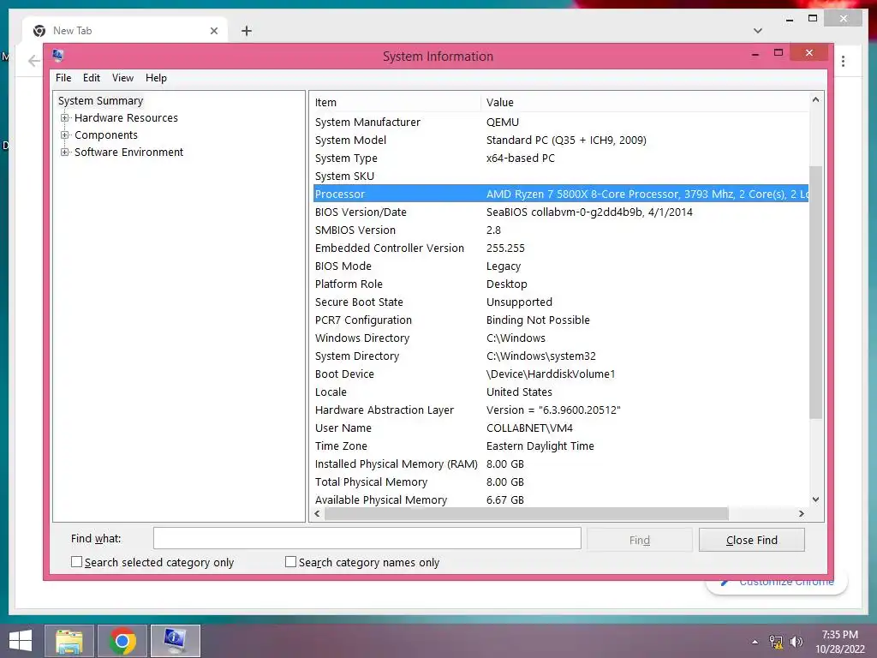
Task: Select the Windows Directory row
Action: pos(560,338)
